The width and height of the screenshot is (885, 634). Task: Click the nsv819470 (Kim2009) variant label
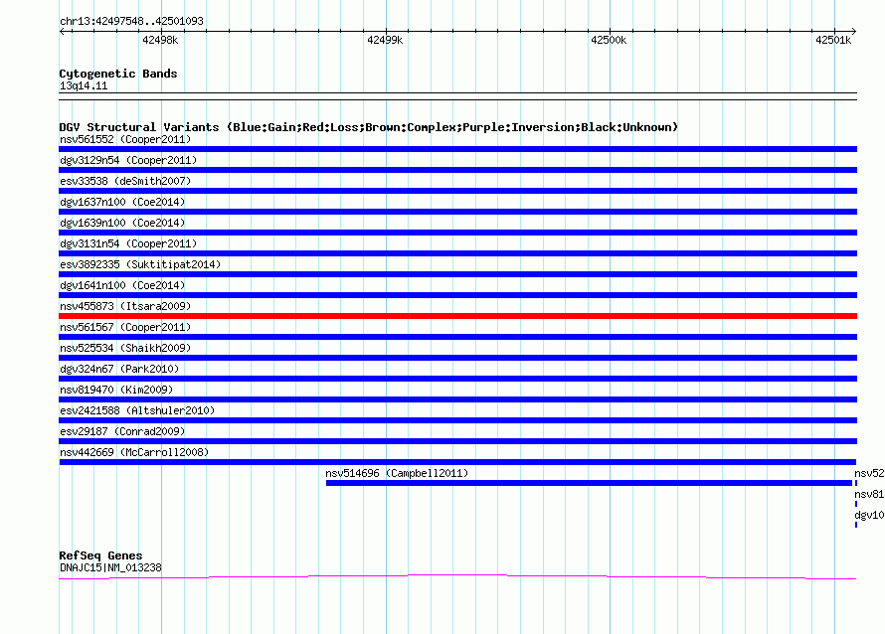tap(116, 391)
